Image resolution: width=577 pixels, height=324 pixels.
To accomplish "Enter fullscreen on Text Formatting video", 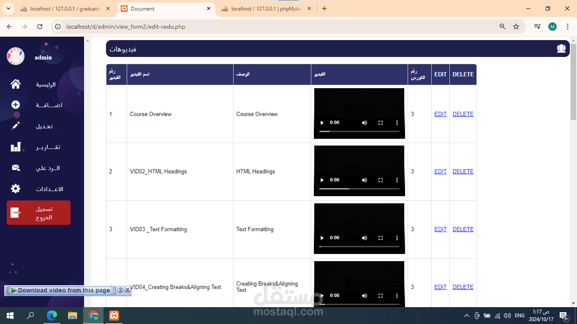I will [381, 238].
